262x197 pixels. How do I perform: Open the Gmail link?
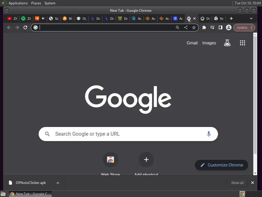point(192,43)
